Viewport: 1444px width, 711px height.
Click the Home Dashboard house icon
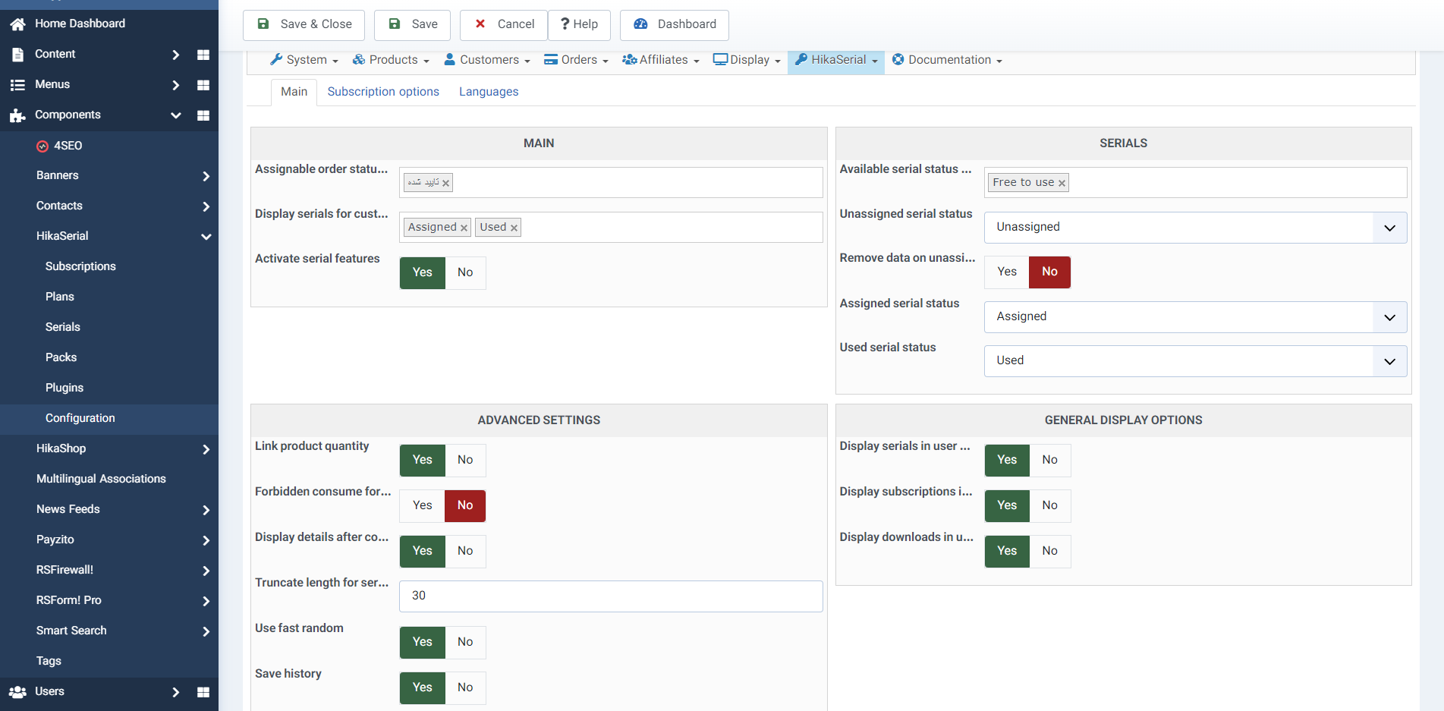tap(17, 24)
